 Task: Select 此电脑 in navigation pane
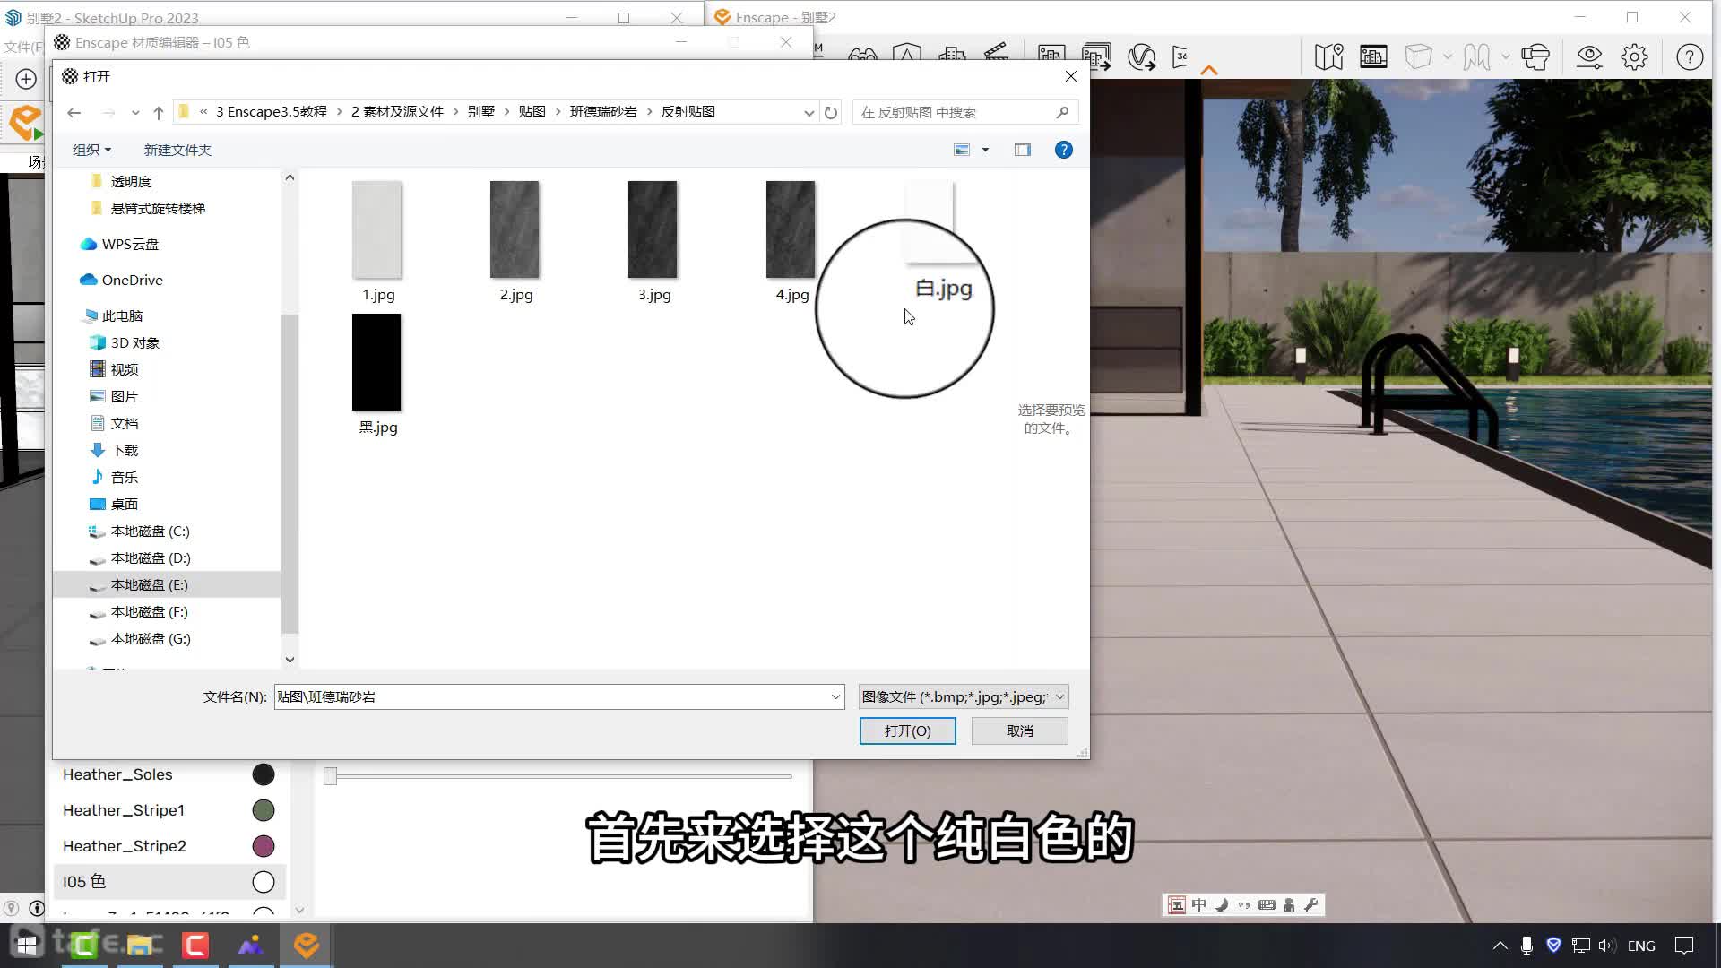(122, 315)
